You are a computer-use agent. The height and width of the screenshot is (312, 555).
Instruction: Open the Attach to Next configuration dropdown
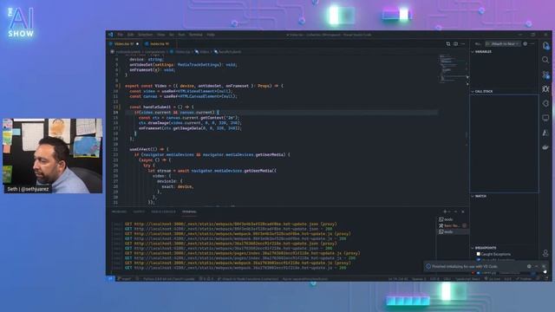(503, 44)
